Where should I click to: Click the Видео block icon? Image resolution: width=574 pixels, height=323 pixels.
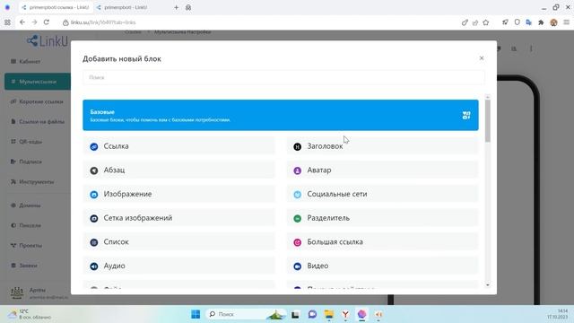point(297,266)
